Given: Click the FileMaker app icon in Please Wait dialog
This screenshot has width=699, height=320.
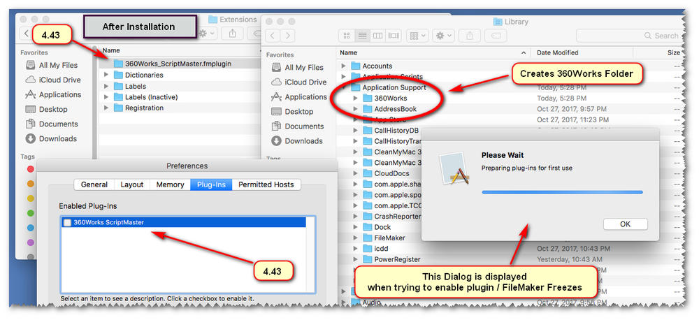Looking at the screenshot, I should coord(456,169).
